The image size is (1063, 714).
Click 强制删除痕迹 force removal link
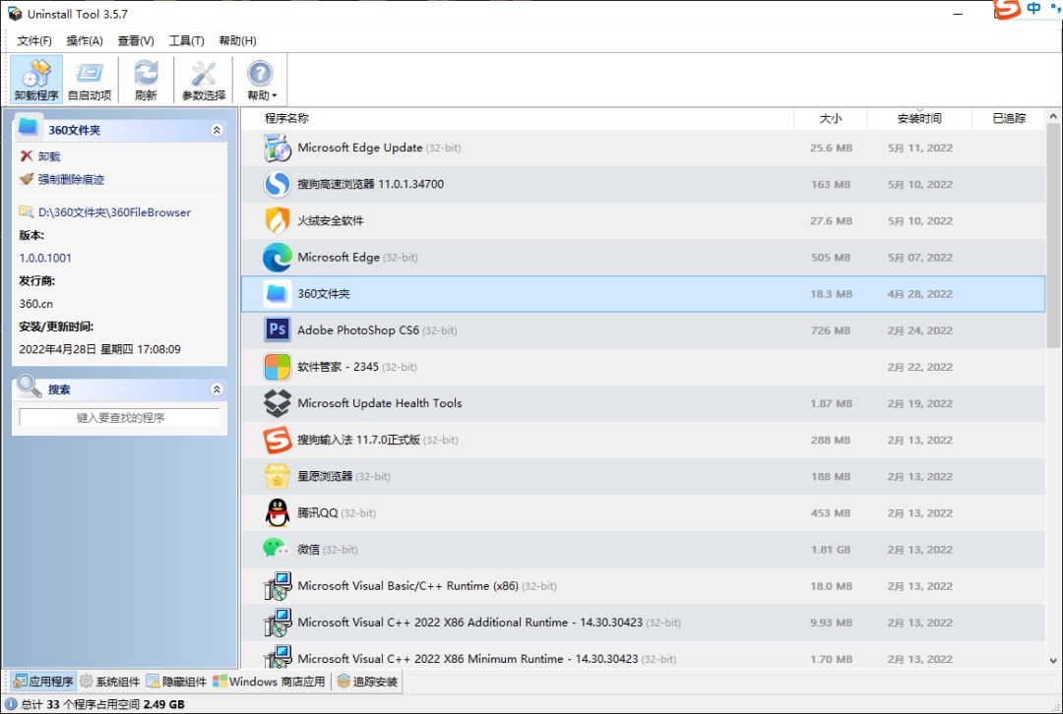click(70, 180)
